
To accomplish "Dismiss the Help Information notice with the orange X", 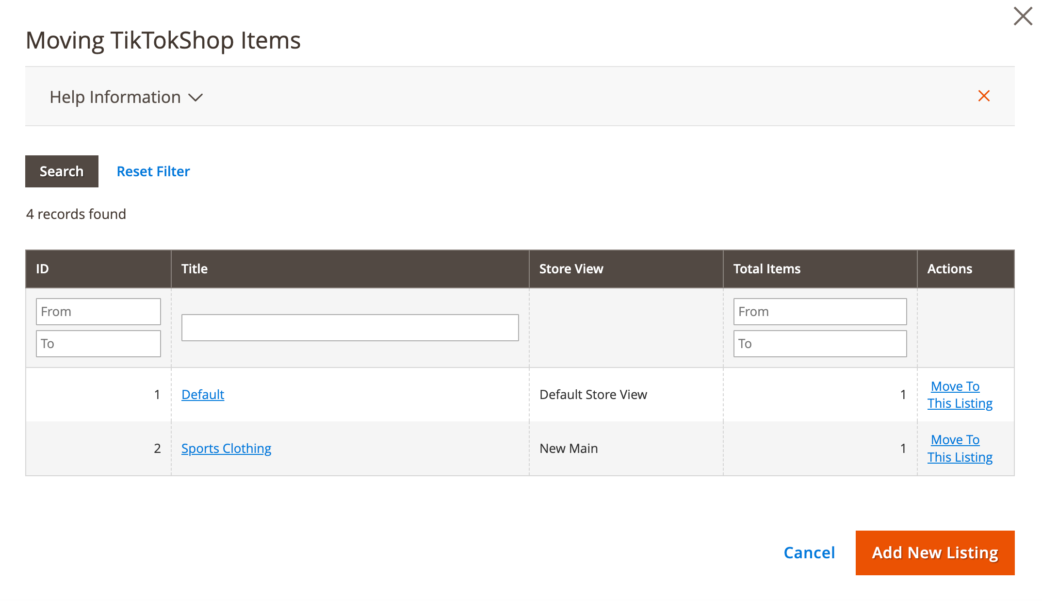I will click(984, 96).
